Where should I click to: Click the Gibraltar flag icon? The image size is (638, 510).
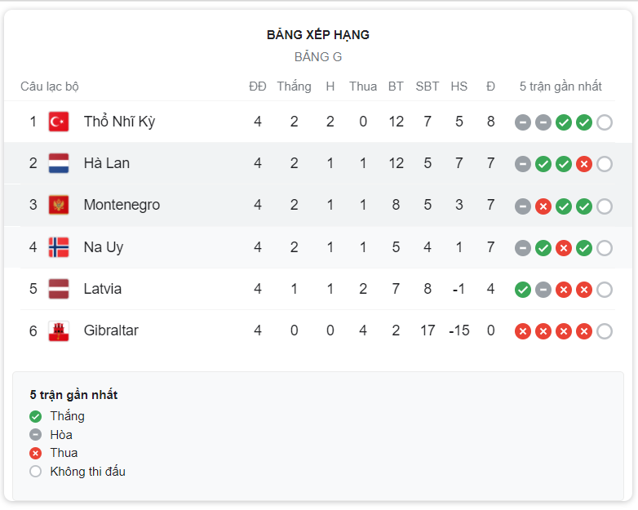tap(59, 330)
